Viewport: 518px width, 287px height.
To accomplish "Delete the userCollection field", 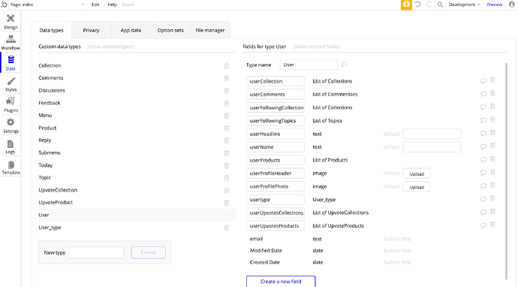I will click(x=492, y=80).
